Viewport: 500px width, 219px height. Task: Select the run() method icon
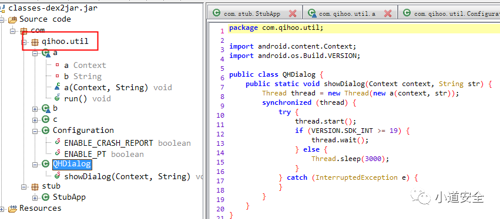(58, 98)
